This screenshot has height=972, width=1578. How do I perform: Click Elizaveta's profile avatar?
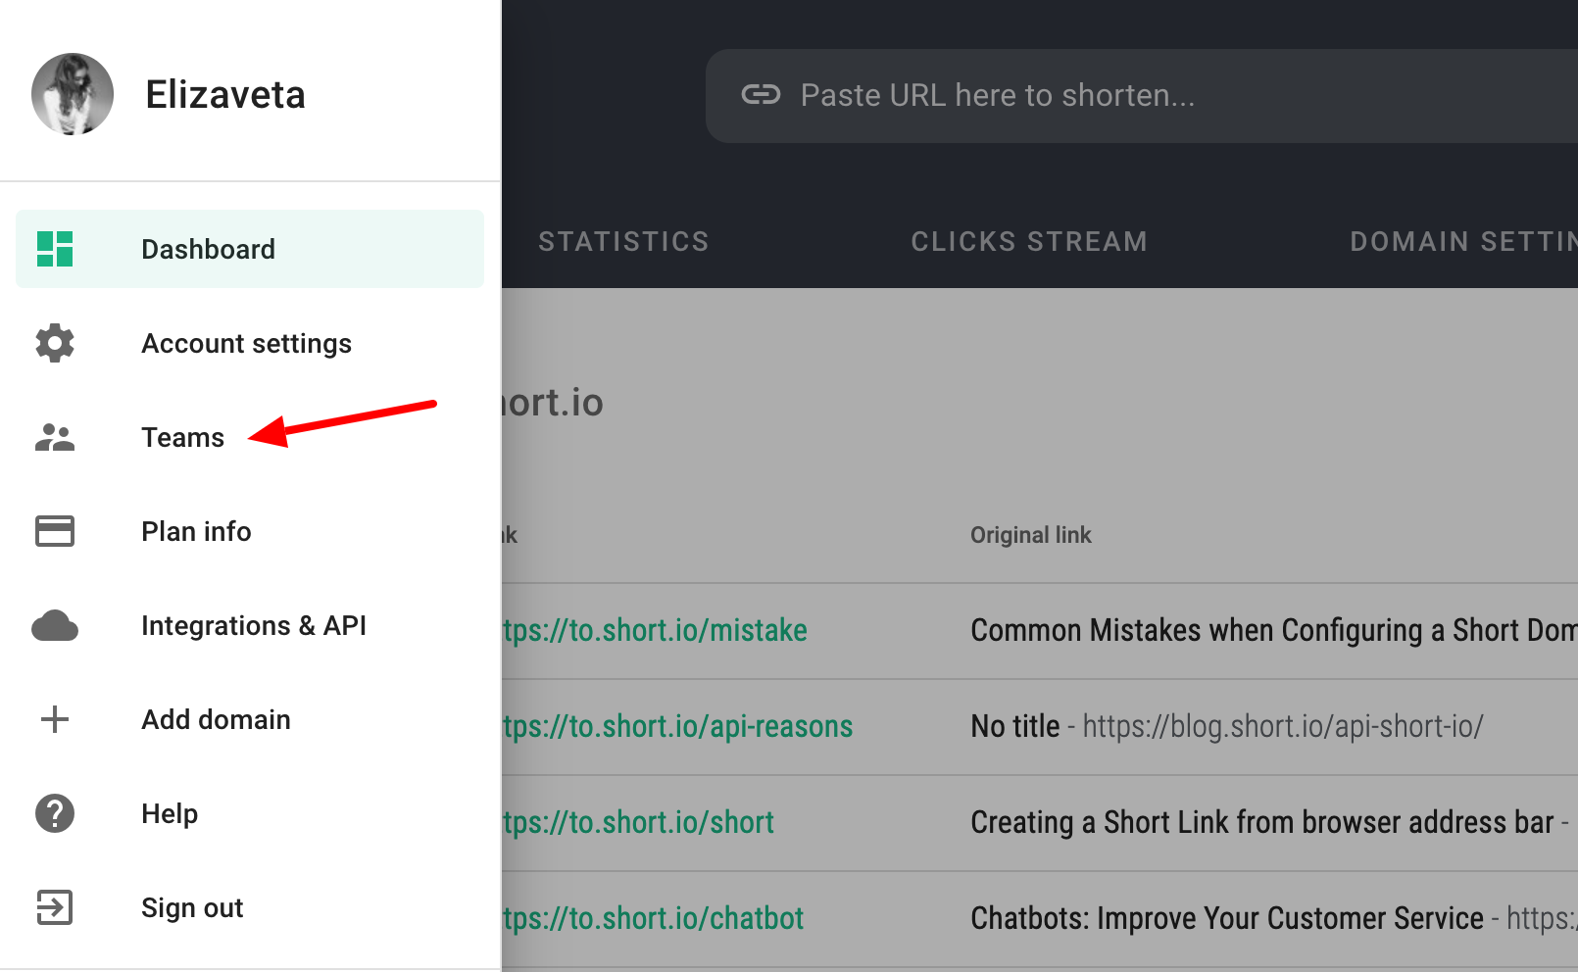74,94
